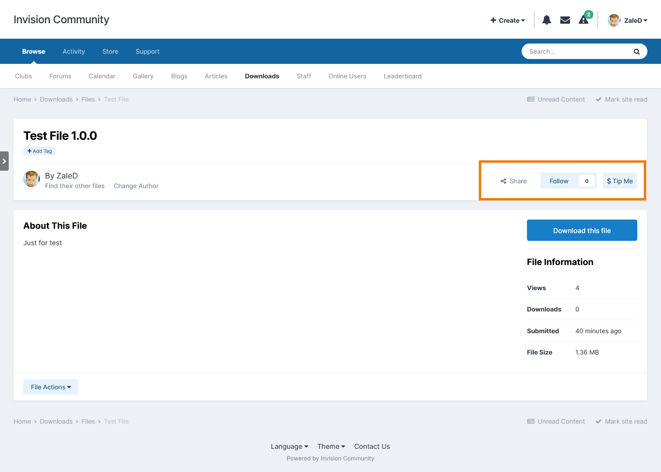Click Files in the top breadcrumb
The image size is (661, 472).
pyautogui.click(x=88, y=99)
